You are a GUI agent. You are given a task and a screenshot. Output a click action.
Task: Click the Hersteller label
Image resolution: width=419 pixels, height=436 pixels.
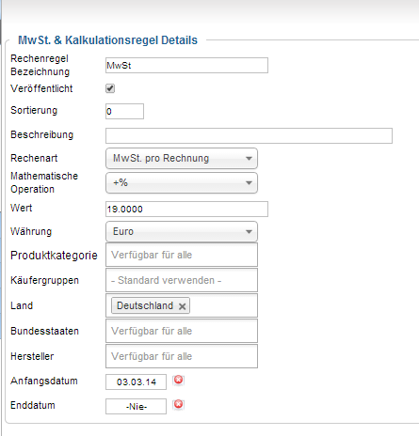(32, 356)
